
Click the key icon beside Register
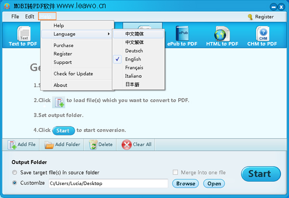[x=250, y=17]
